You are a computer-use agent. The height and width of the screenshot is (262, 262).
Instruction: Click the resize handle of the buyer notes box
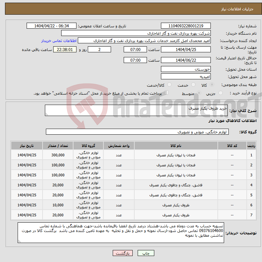coord(19,241)
